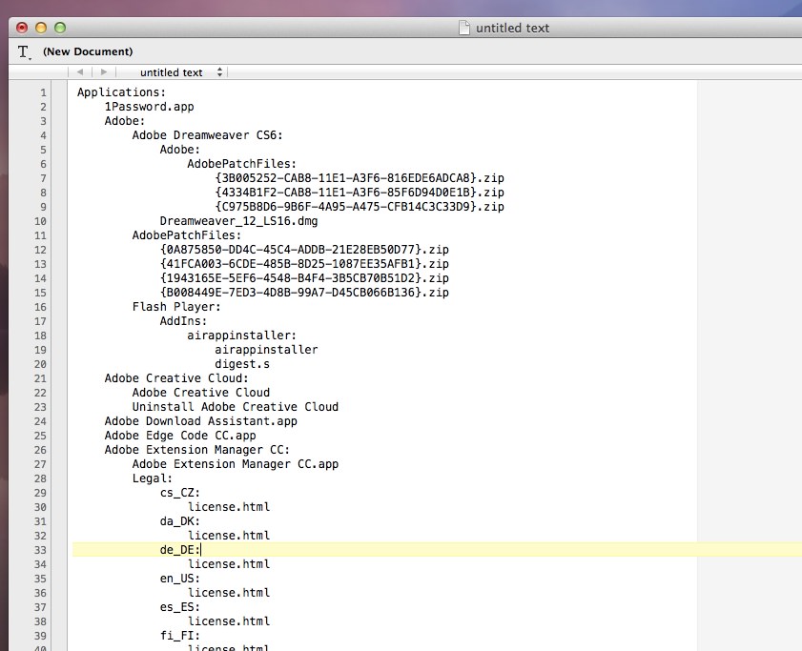Click the "1Password.app" line
The image size is (802, 651).
click(150, 107)
